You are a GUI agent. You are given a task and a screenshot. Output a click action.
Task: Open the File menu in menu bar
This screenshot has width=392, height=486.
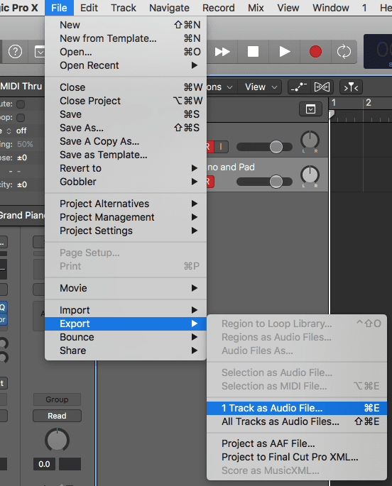point(59,8)
